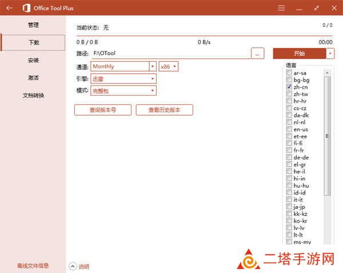Viewport: 343px width, 273px height.
Task: Go to the 文档转换 tab
Action: pos(33,95)
